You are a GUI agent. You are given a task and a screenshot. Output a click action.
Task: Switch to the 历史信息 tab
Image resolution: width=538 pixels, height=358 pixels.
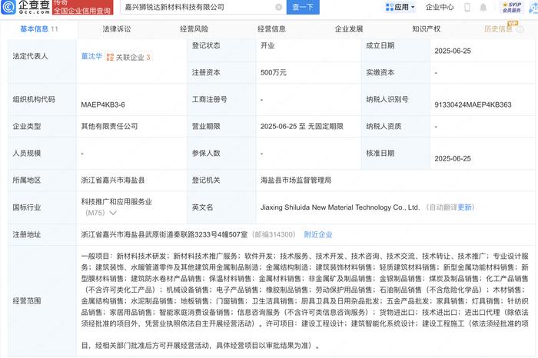point(498,29)
